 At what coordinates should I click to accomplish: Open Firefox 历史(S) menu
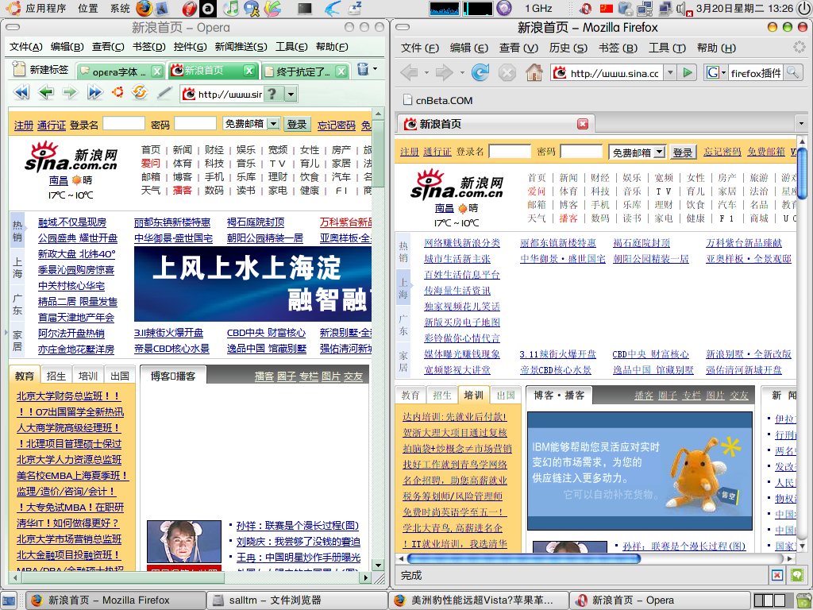[x=568, y=48]
